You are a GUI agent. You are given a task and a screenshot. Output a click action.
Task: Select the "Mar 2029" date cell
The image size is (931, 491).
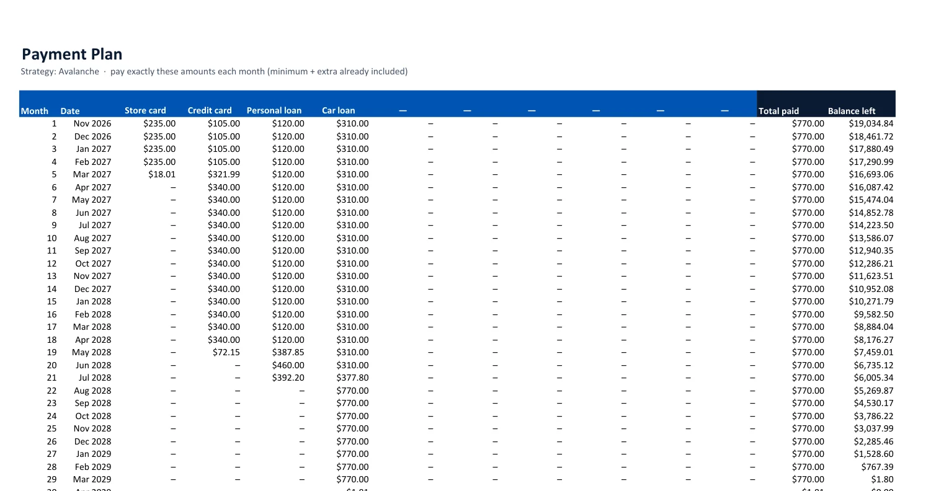tap(92, 480)
